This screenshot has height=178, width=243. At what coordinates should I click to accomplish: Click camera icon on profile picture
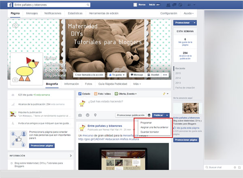[15, 80]
